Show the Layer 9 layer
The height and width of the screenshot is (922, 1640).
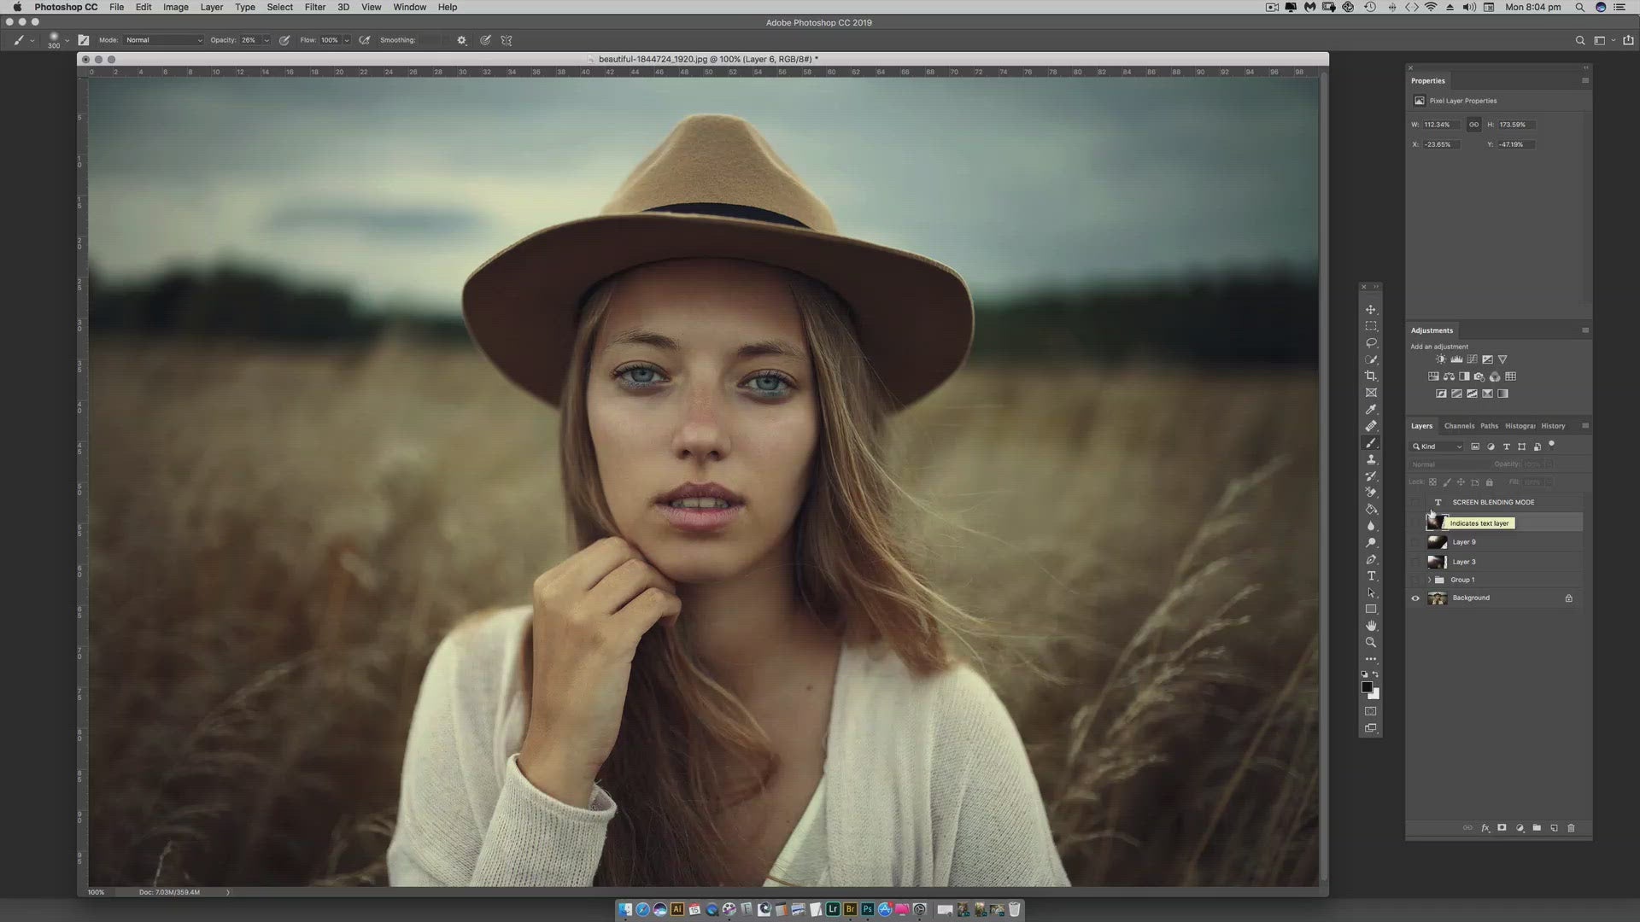1415,542
